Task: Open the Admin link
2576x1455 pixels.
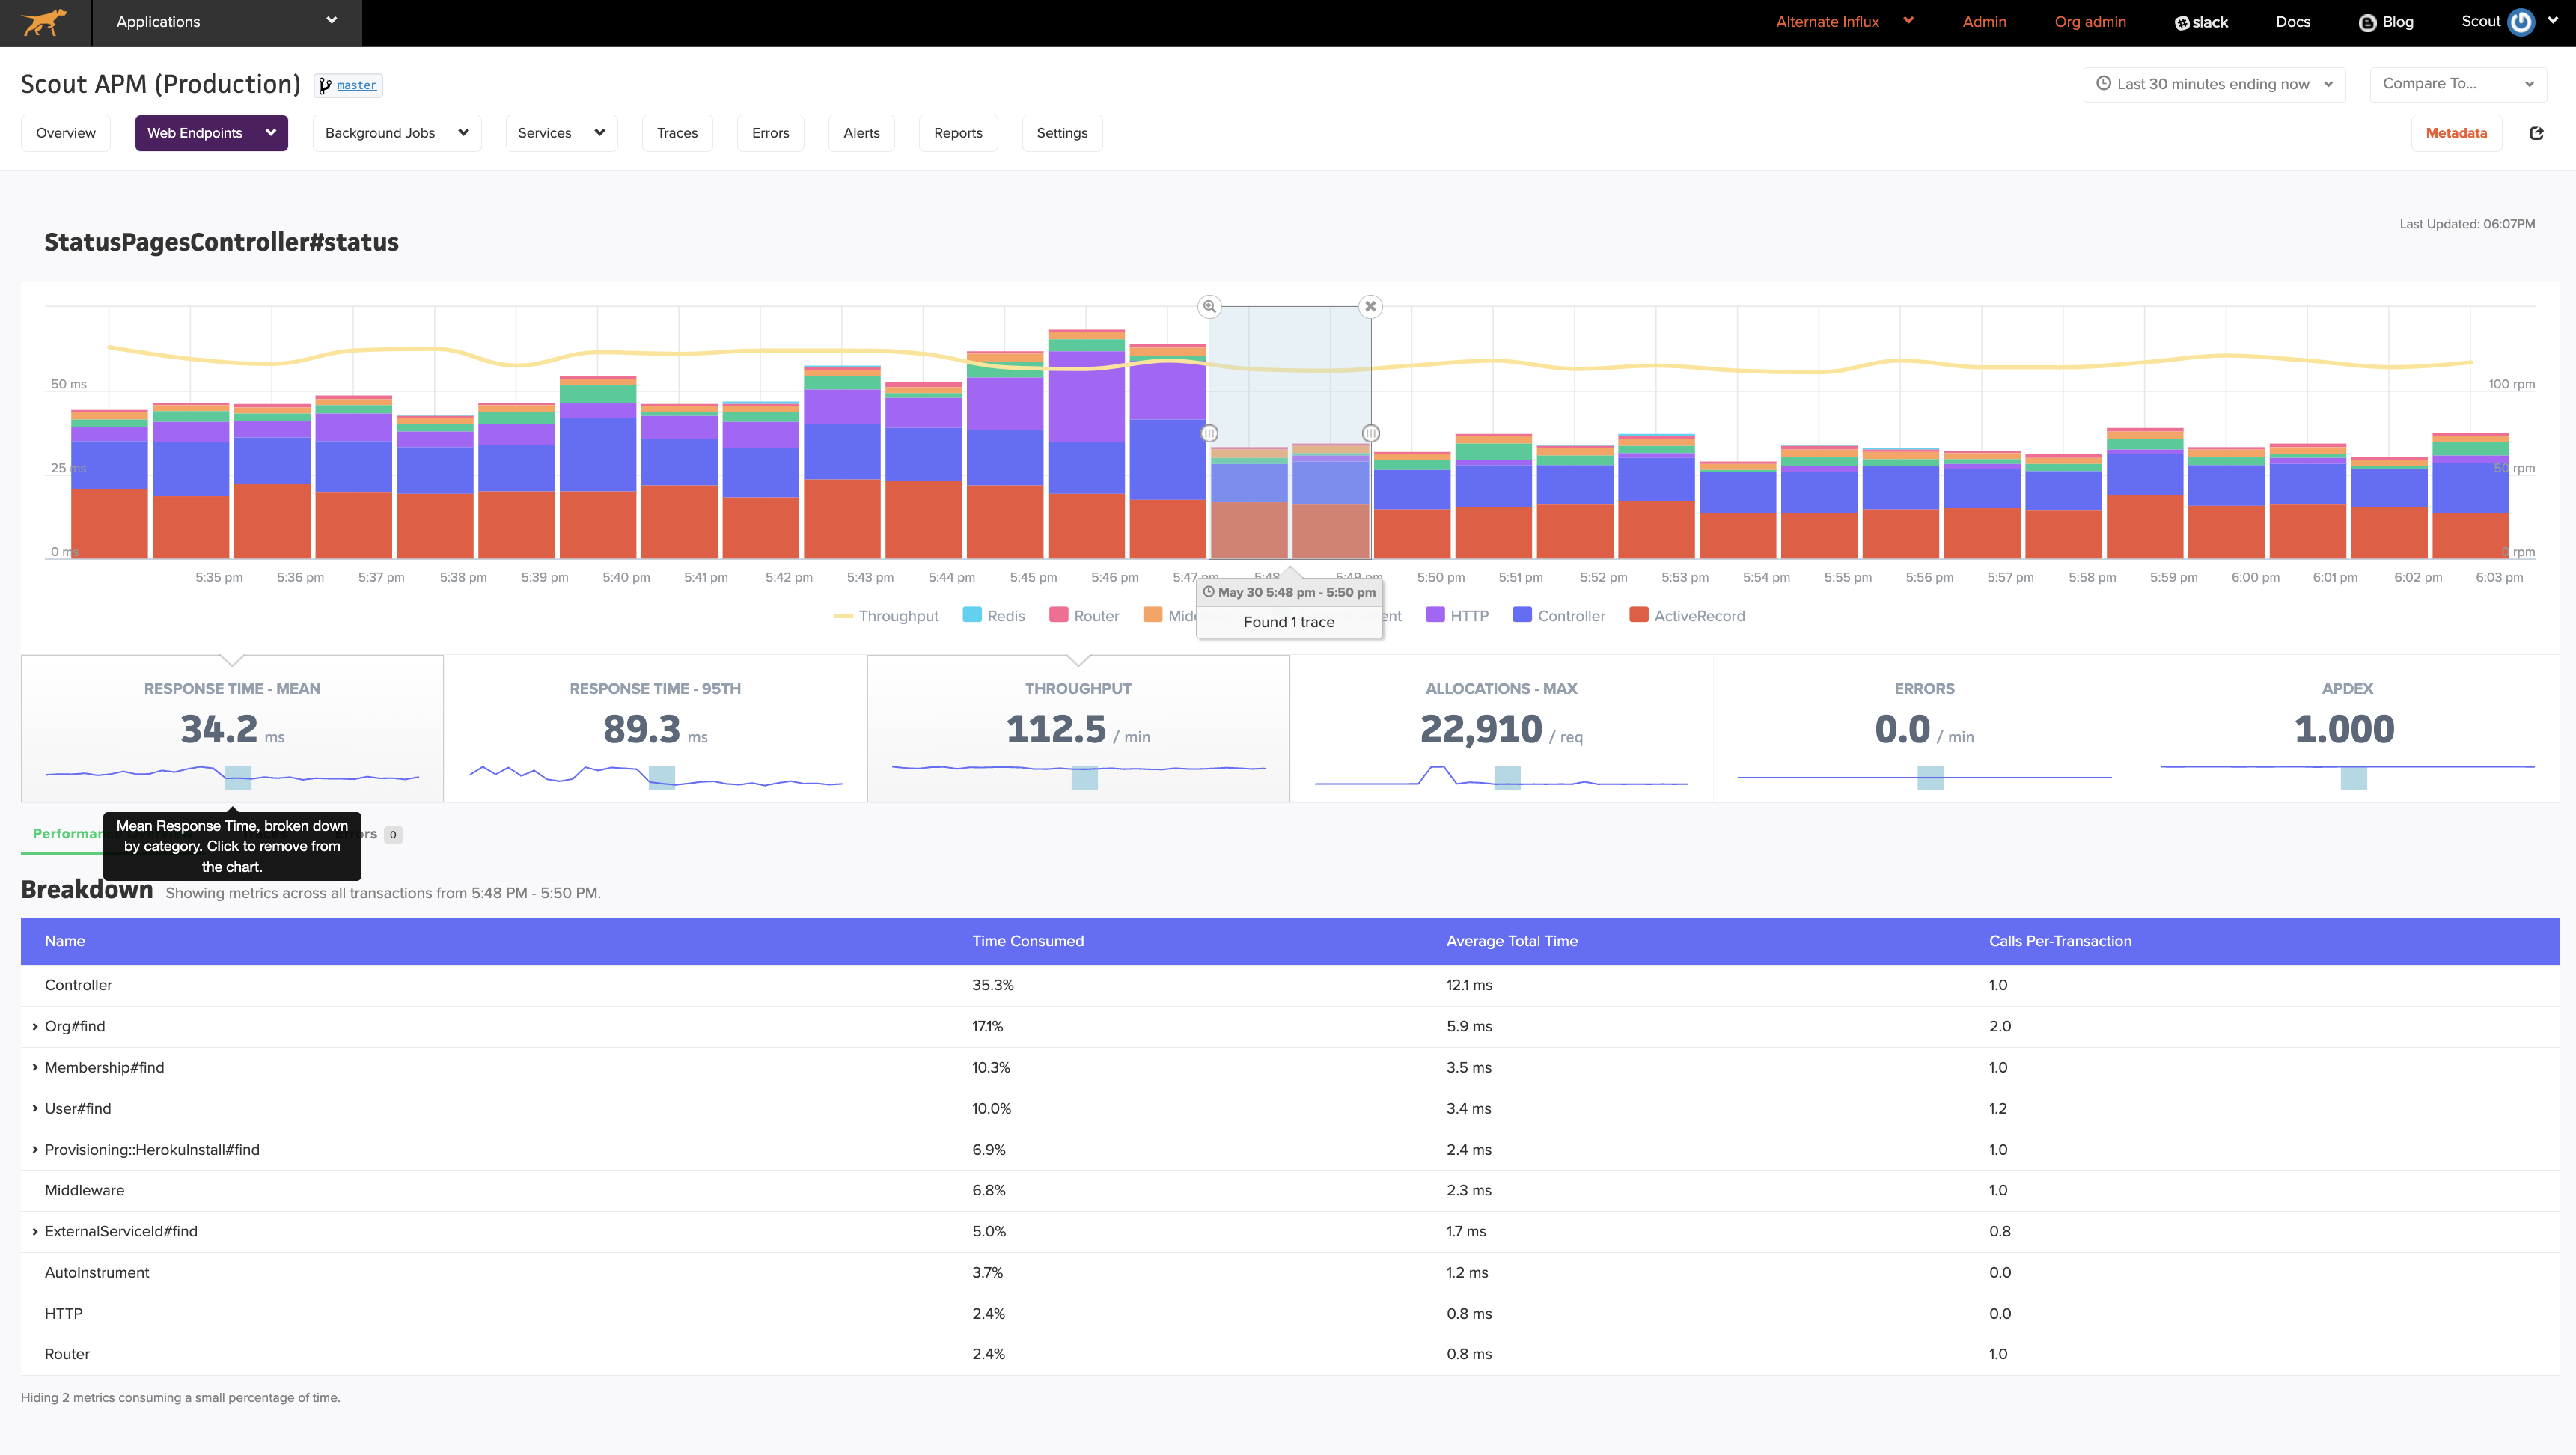Action: pyautogui.click(x=1984, y=22)
